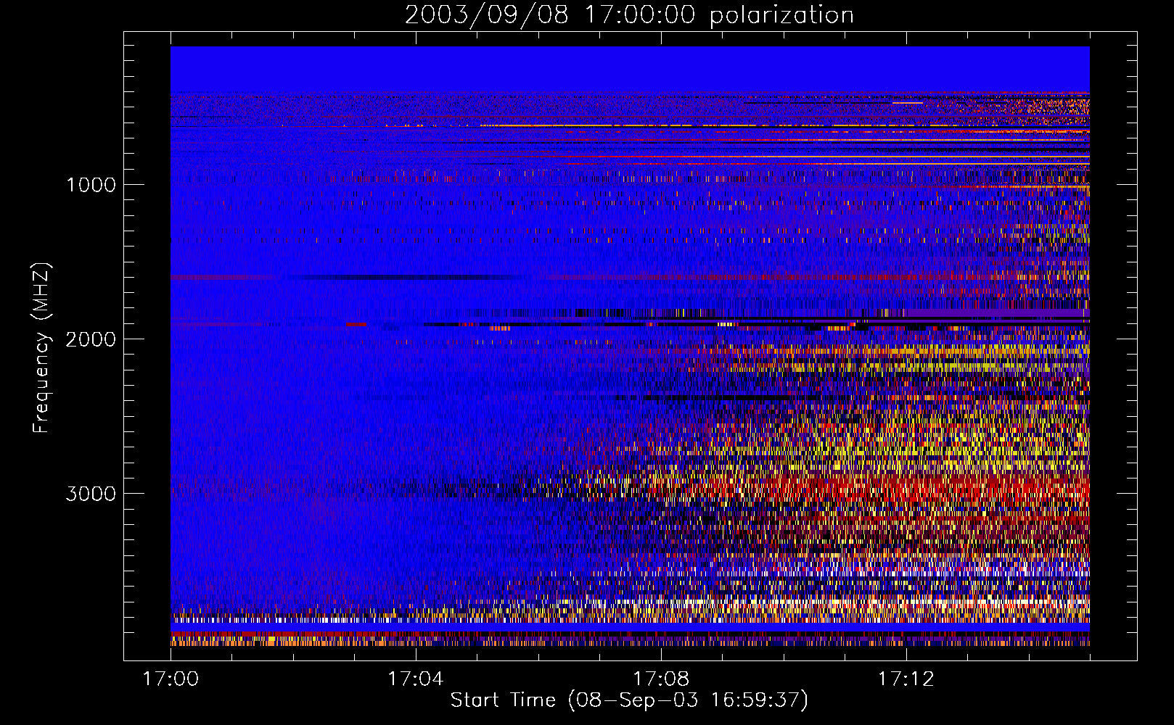Click the 3000 frequency axis label
Screen dimensions: 1174x725
tap(91, 494)
